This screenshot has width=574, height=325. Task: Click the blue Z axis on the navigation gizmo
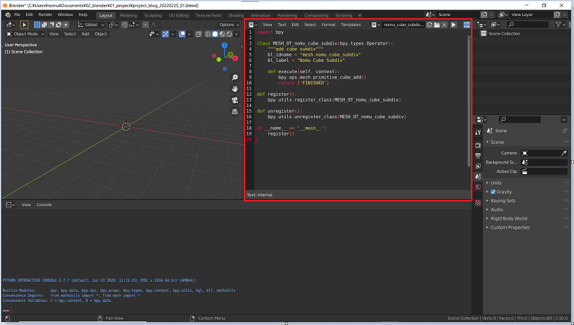coord(224,45)
